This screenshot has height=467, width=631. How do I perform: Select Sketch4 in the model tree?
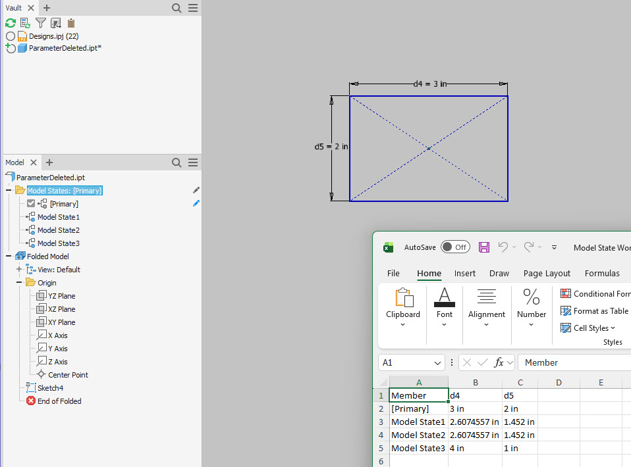tap(50, 388)
